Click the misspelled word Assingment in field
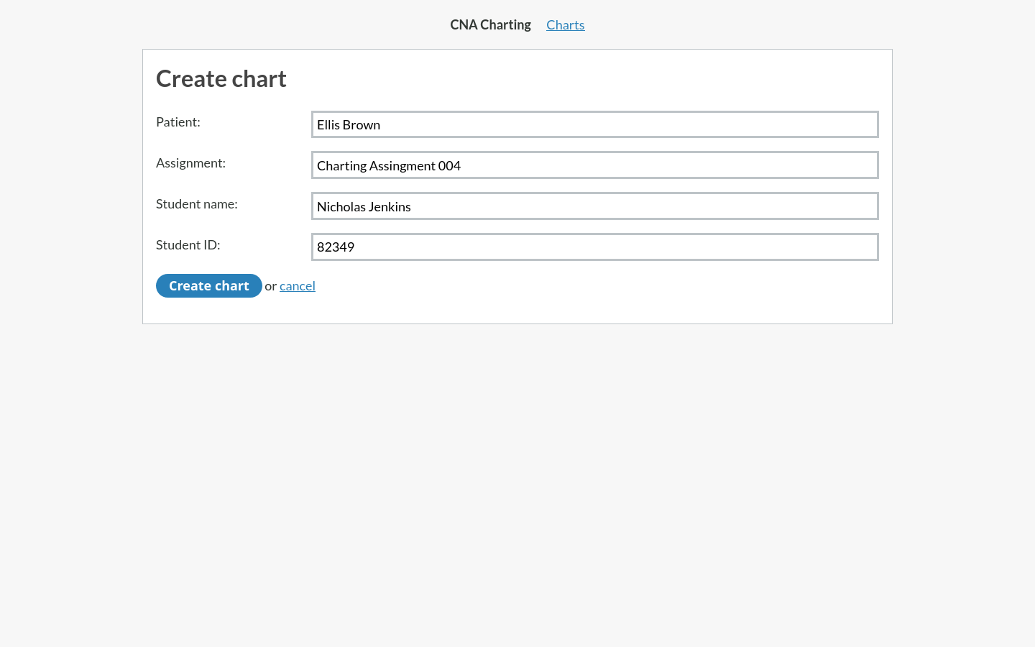The width and height of the screenshot is (1035, 647). tap(402, 166)
